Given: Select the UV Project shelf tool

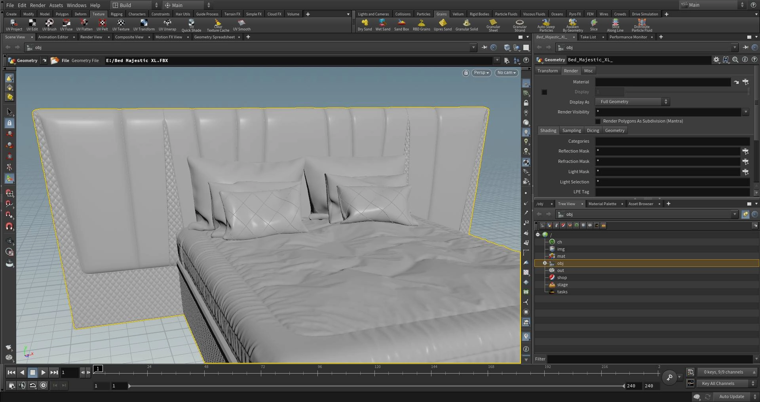Looking at the screenshot, I should coord(14,25).
